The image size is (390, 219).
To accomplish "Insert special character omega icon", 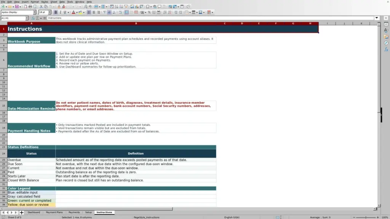I will pyautogui.click(x=147, y=6).
